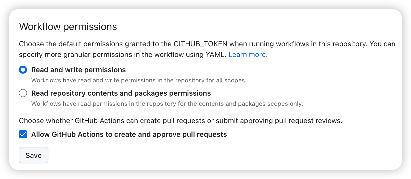Click the "Read and write permissions" label
Image resolution: width=411 pixels, height=179 pixels.
point(79,70)
